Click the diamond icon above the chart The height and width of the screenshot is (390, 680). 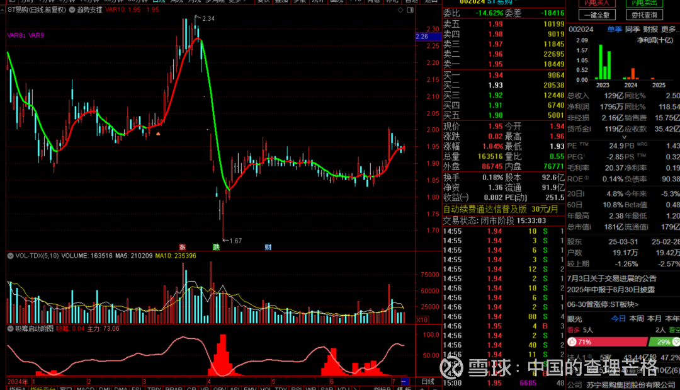click(x=400, y=9)
